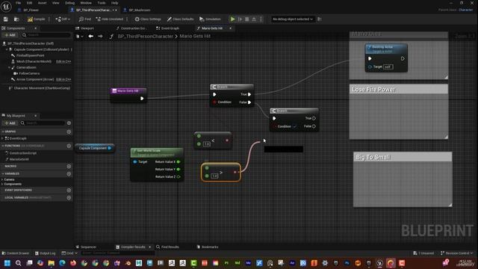Expand the EventGraph tree item
478x269 pixels.
pos(3,138)
